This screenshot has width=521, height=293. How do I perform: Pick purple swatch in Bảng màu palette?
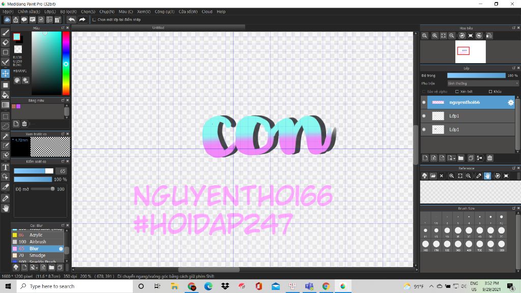(18, 106)
